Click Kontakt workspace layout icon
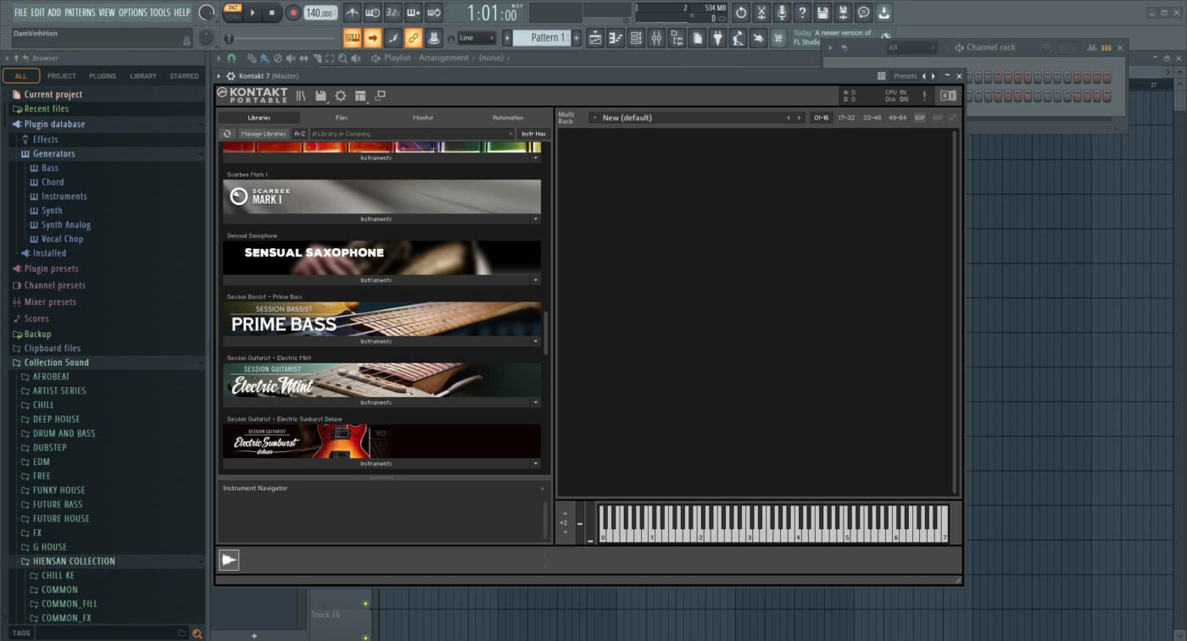Image resolution: width=1187 pixels, height=641 pixels. pos(360,96)
